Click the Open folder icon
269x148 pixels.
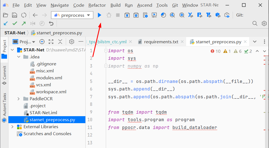(x=6, y=15)
